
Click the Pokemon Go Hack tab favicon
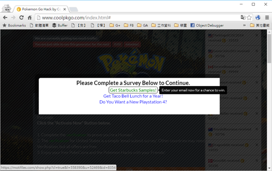pos(19,9)
